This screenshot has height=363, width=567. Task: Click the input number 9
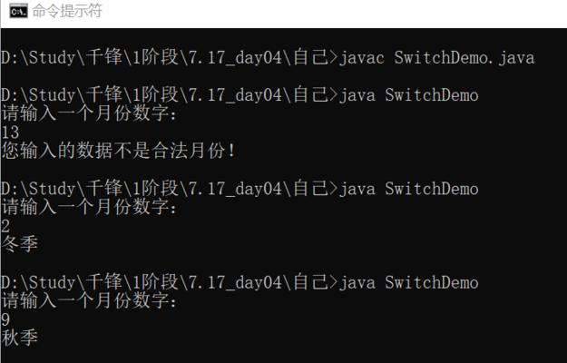tap(5, 320)
